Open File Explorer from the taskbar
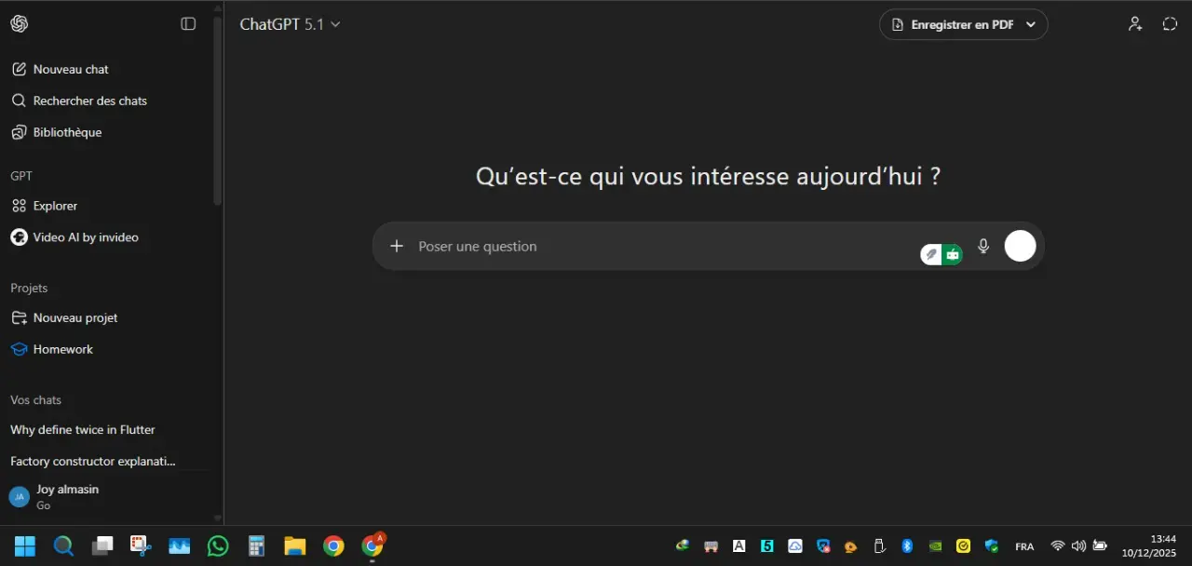 pyautogui.click(x=295, y=546)
